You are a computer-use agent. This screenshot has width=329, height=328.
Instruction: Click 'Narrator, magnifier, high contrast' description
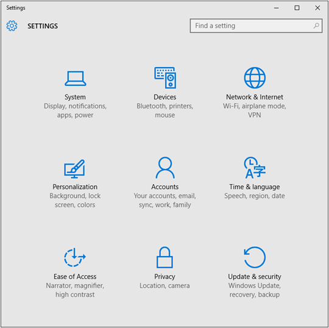point(75,290)
